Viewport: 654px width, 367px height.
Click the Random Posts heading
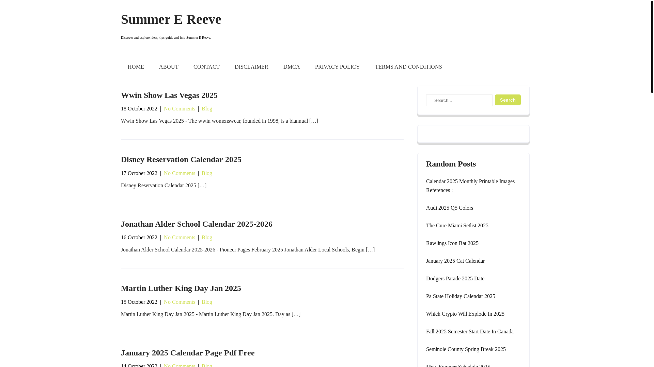point(451,164)
